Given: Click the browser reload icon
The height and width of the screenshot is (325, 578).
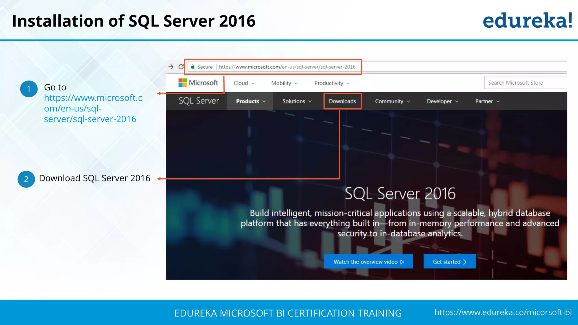Looking at the screenshot, I should point(181,67).
